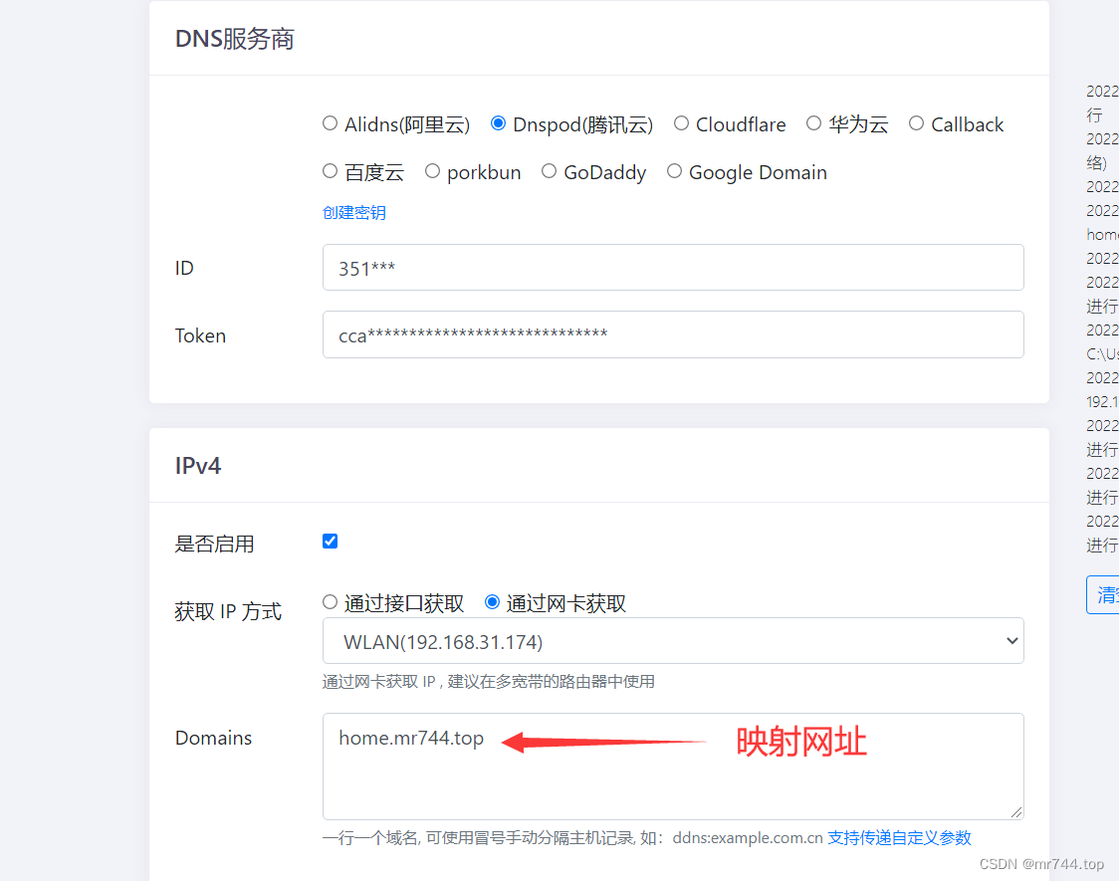The width and height of the screenshot is (1119, 881).
Task: Click the Domains text area
Action: point(673,767)
